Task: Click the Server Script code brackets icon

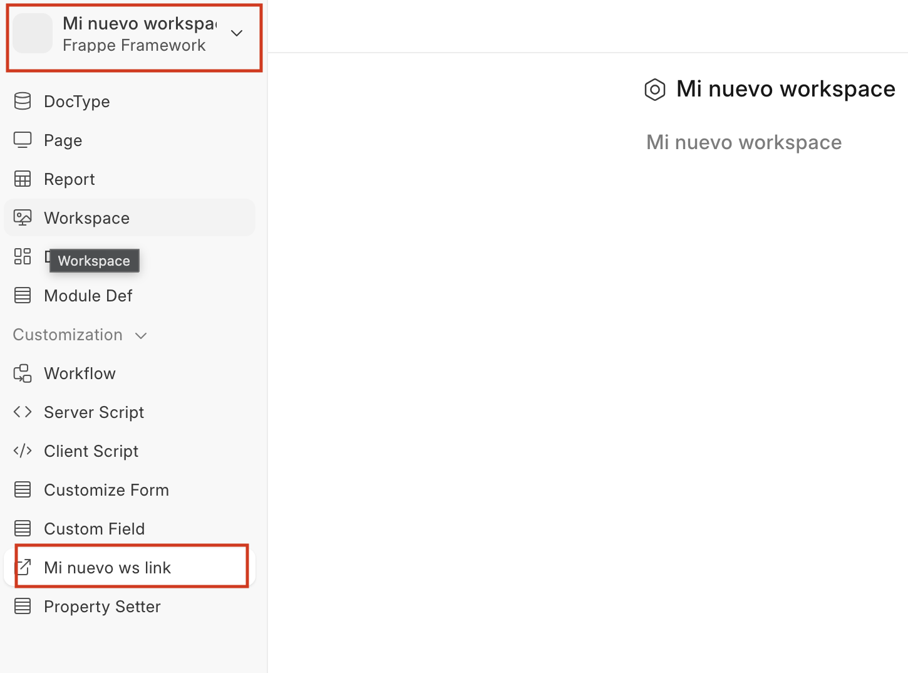Action: [23, 412]
